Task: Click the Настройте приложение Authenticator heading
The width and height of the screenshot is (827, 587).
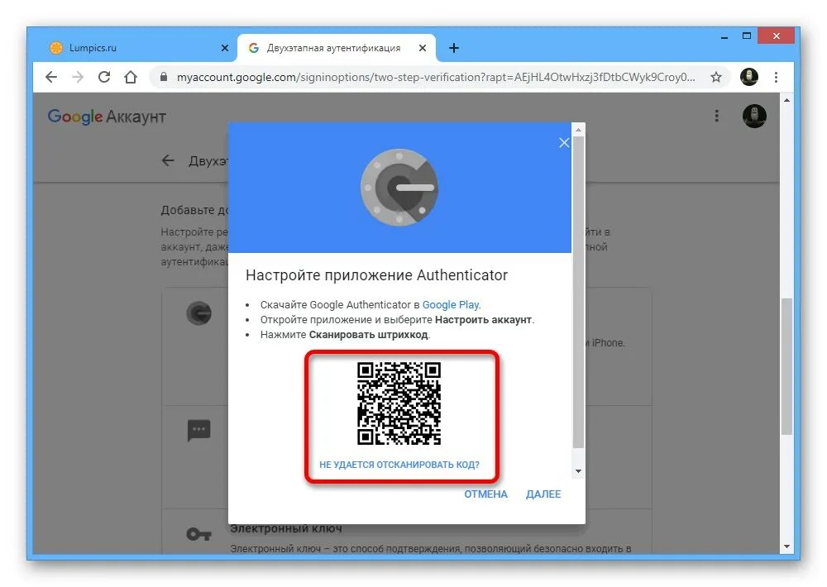Action: click(376, 275)
